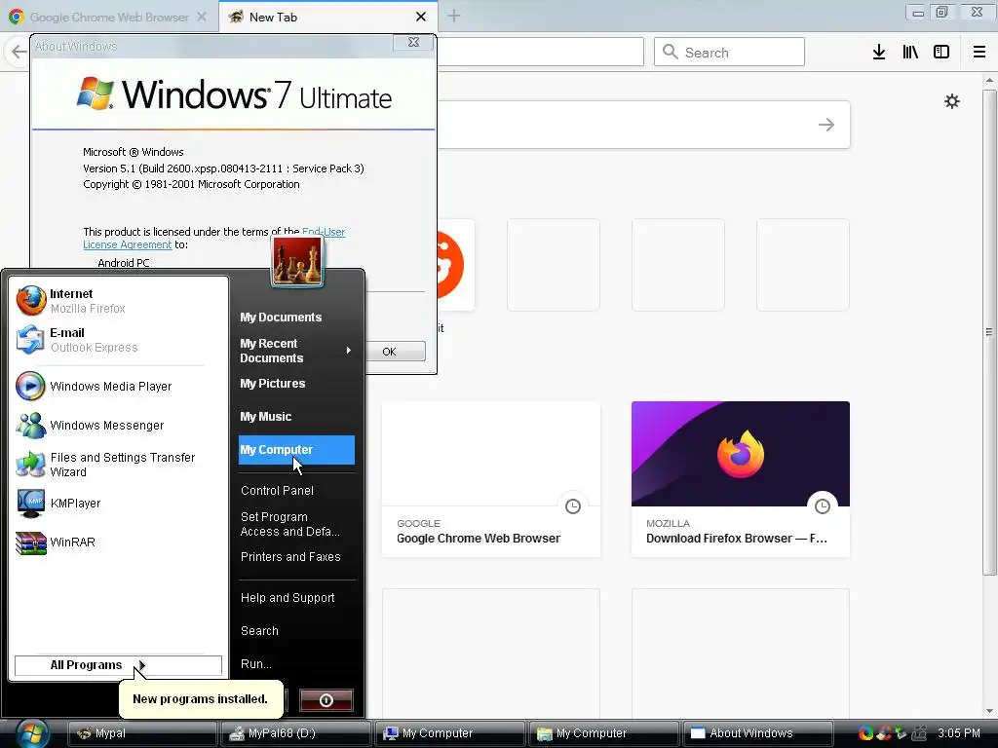Image resolution: width=998 pixels, height=748 pixels.
Task: Click the power shutdown button in Start menu
Action: tap(326, 700)
